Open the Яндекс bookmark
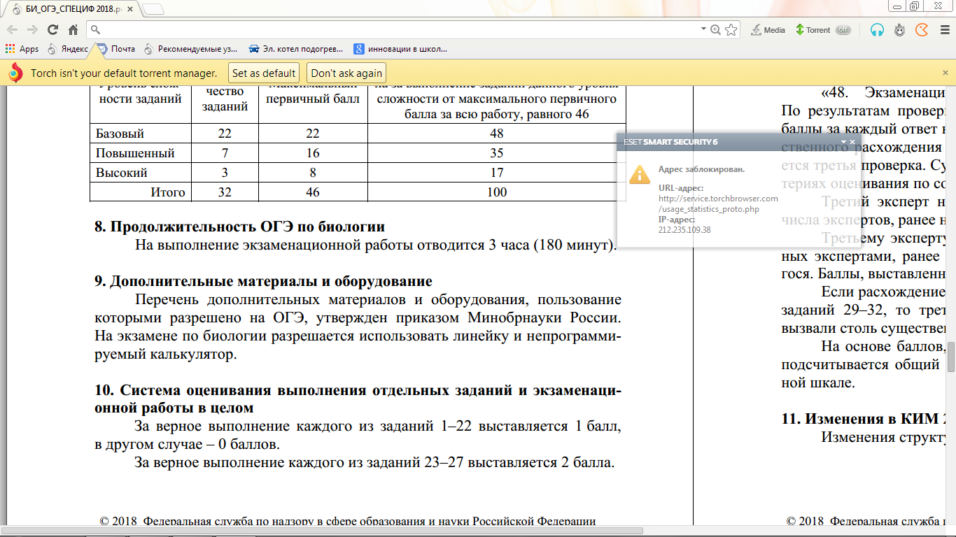The width and height of the screenshot is (956, 537). (67, 49)
